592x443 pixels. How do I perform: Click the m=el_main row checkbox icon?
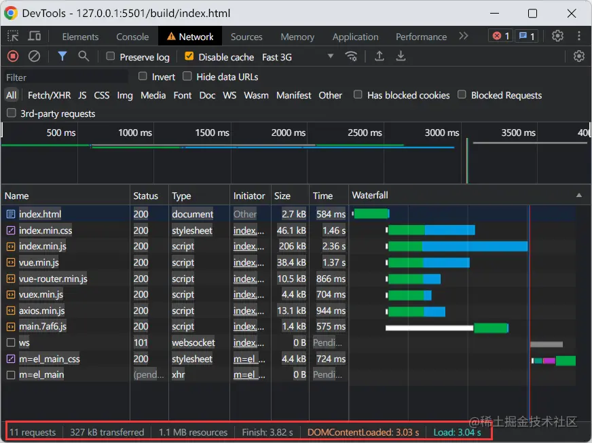(x=11, y=374)
